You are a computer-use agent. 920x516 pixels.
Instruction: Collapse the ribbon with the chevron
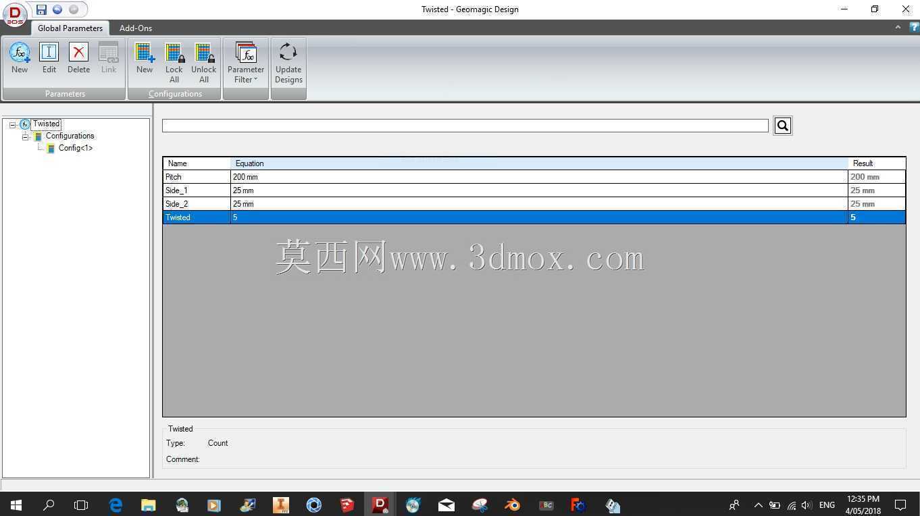pyautogui.click(x=898, y=28)
